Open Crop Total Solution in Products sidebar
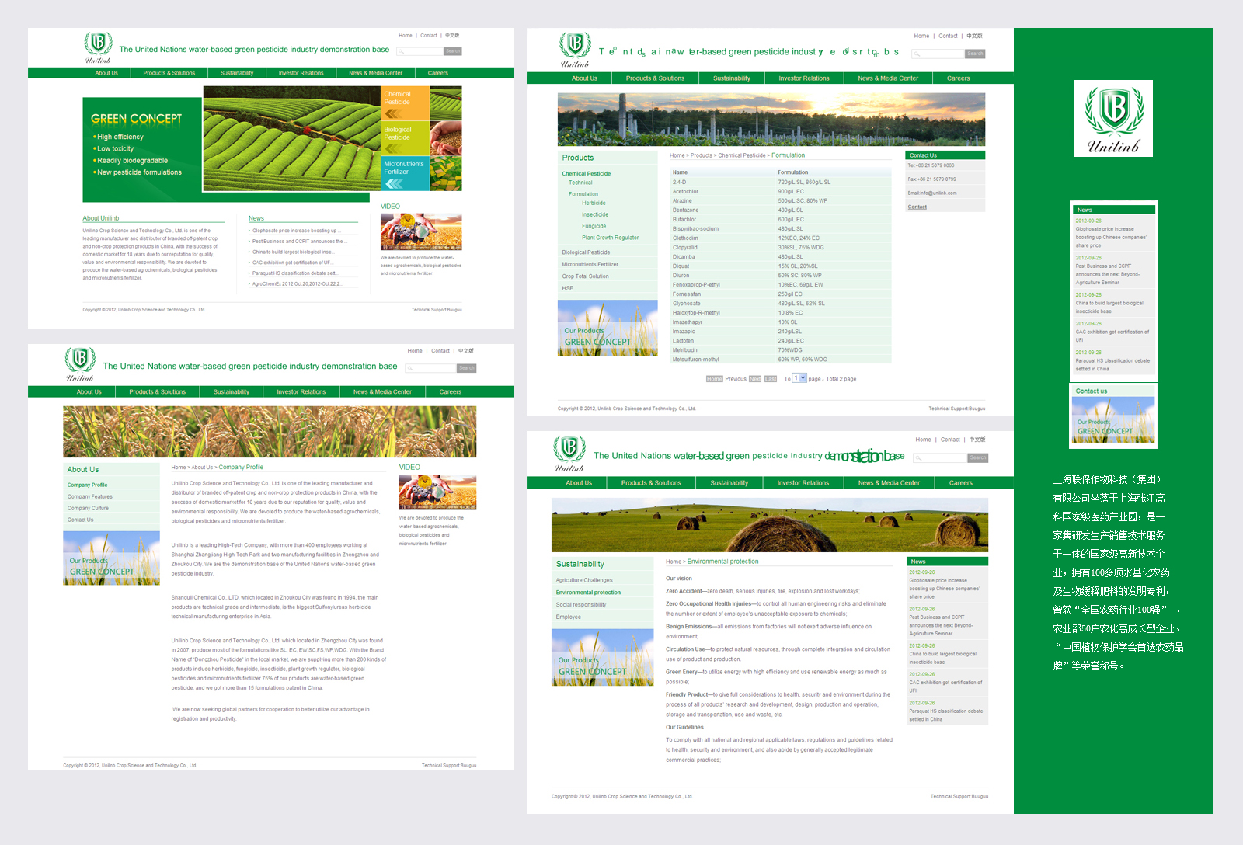The image size is (1243, 845). click(x=585, y=276)
